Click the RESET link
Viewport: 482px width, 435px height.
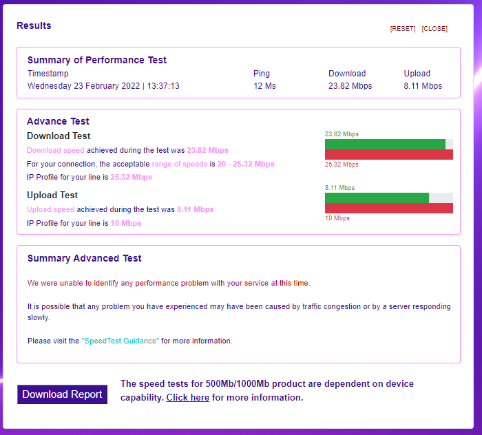[x=403, y=29]
